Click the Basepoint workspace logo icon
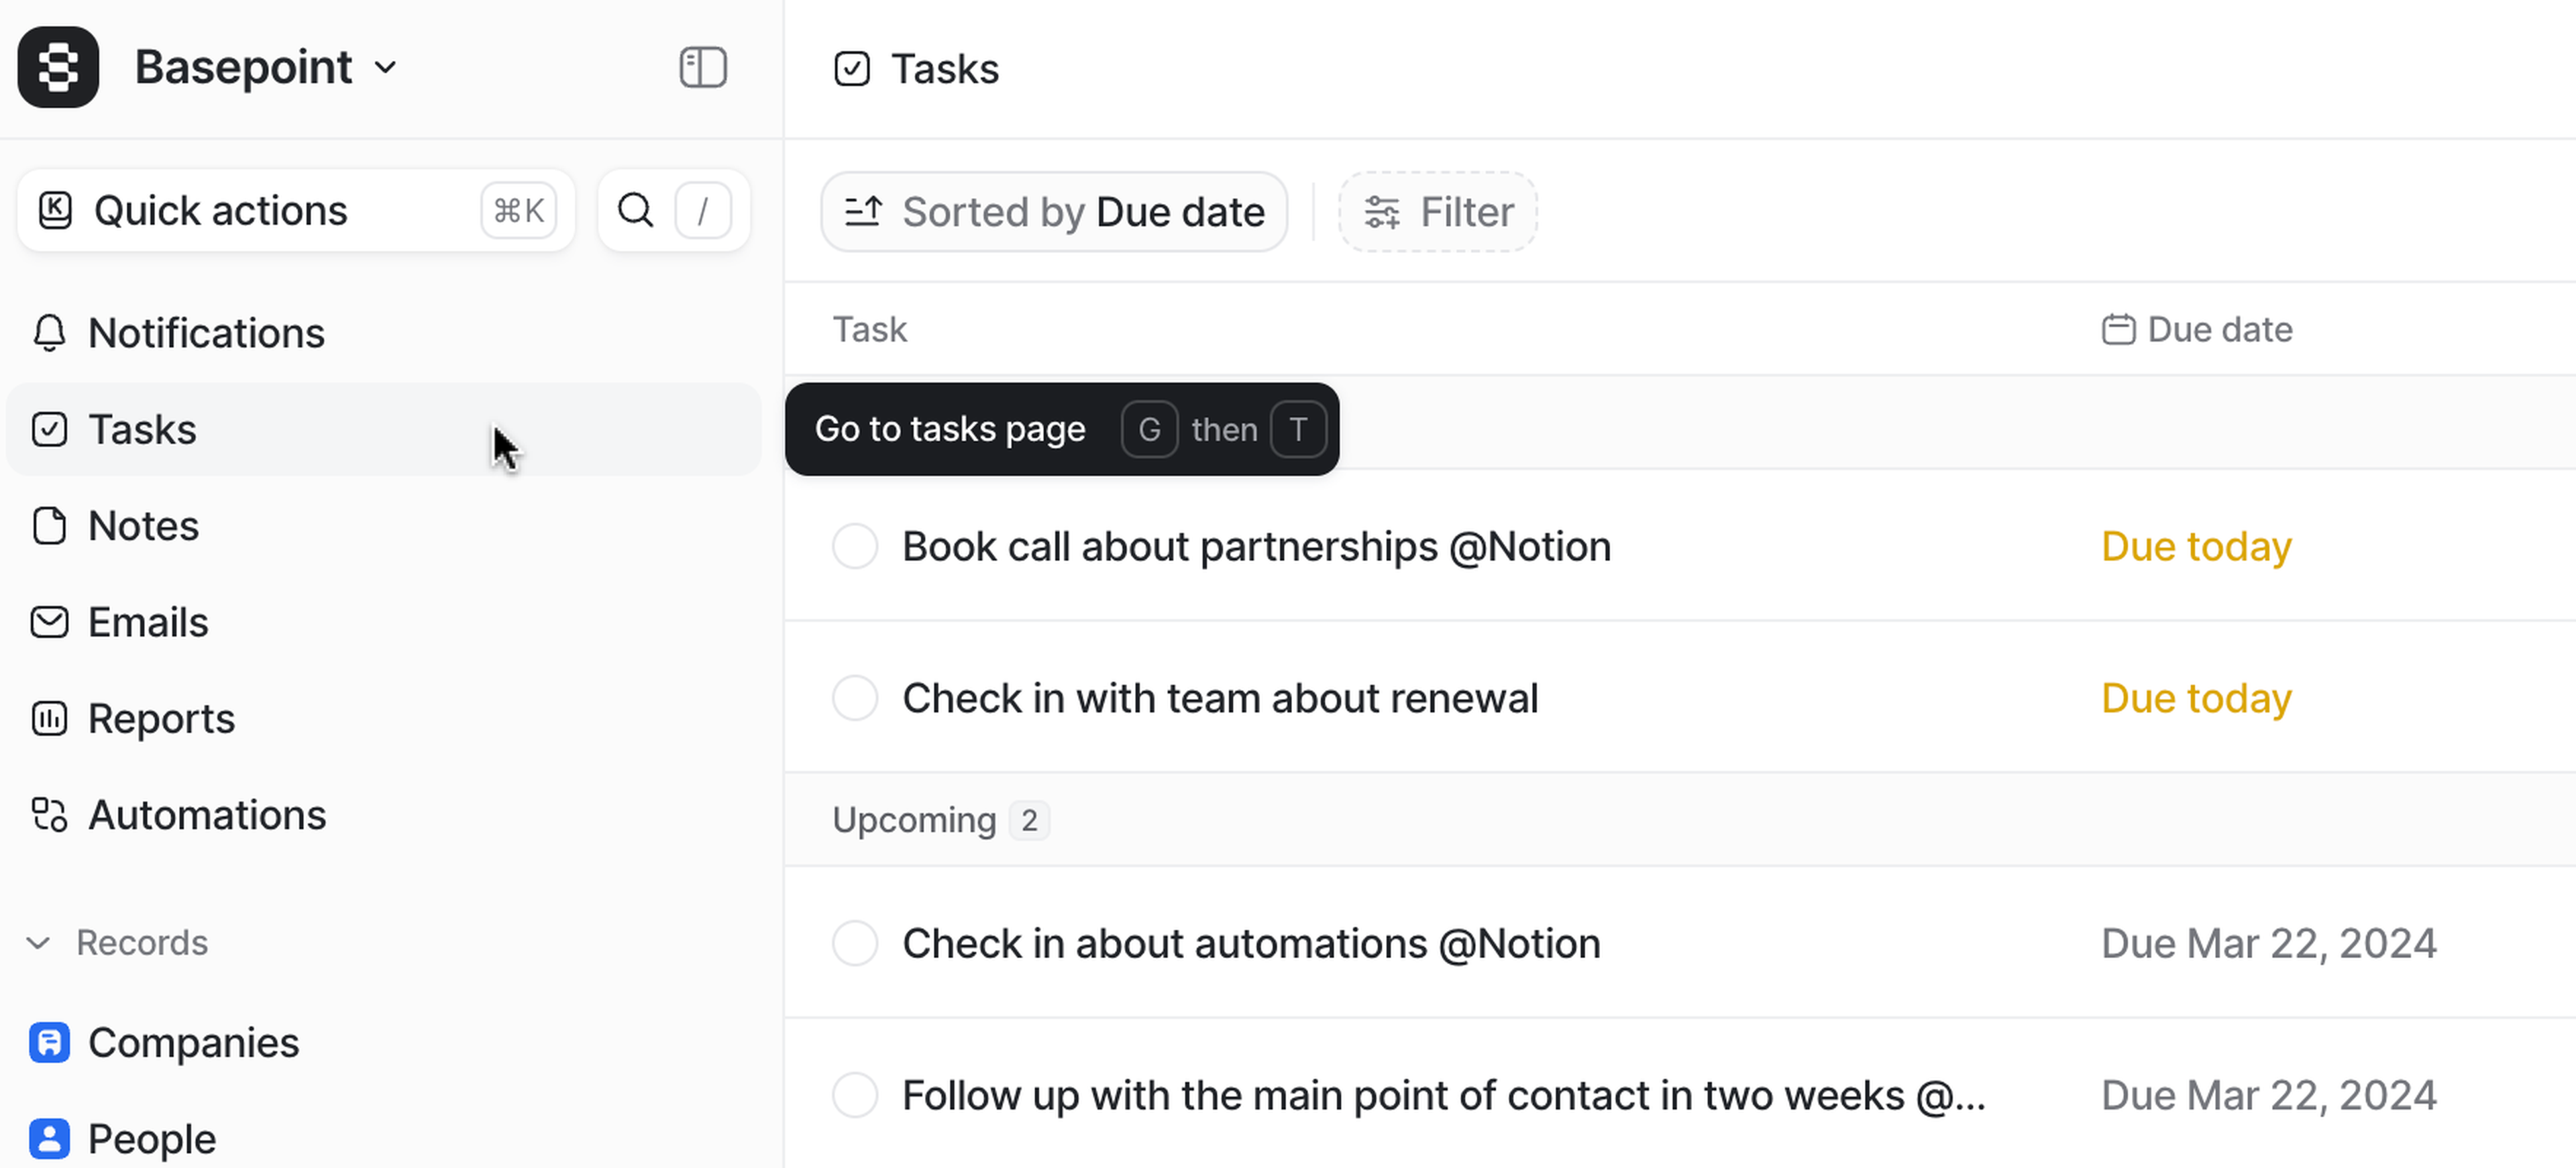Image resolution: width=2576 pixels, height=1168 pixels. coord(58,67)
